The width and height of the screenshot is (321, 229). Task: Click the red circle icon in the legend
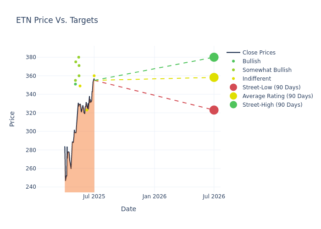pyautogui.click(x=233, y=87)
